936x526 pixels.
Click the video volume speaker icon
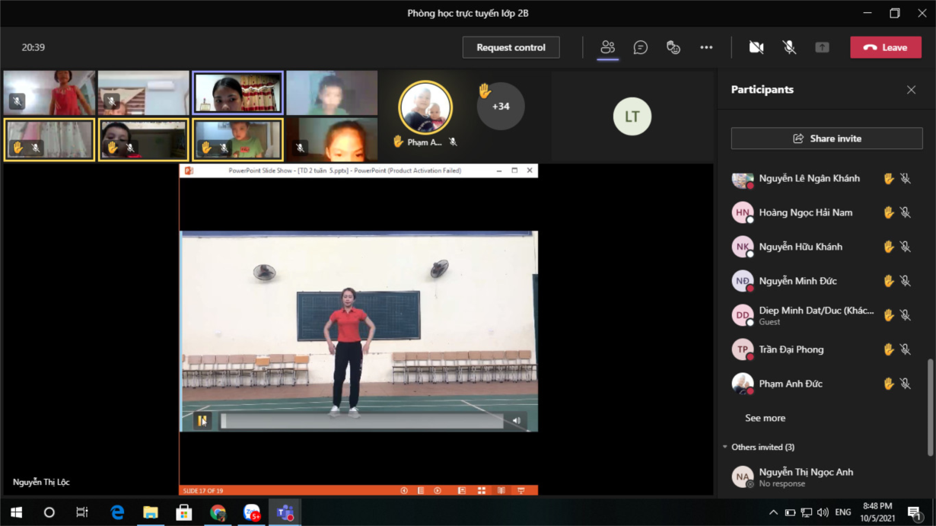click(x=517, y=420)
